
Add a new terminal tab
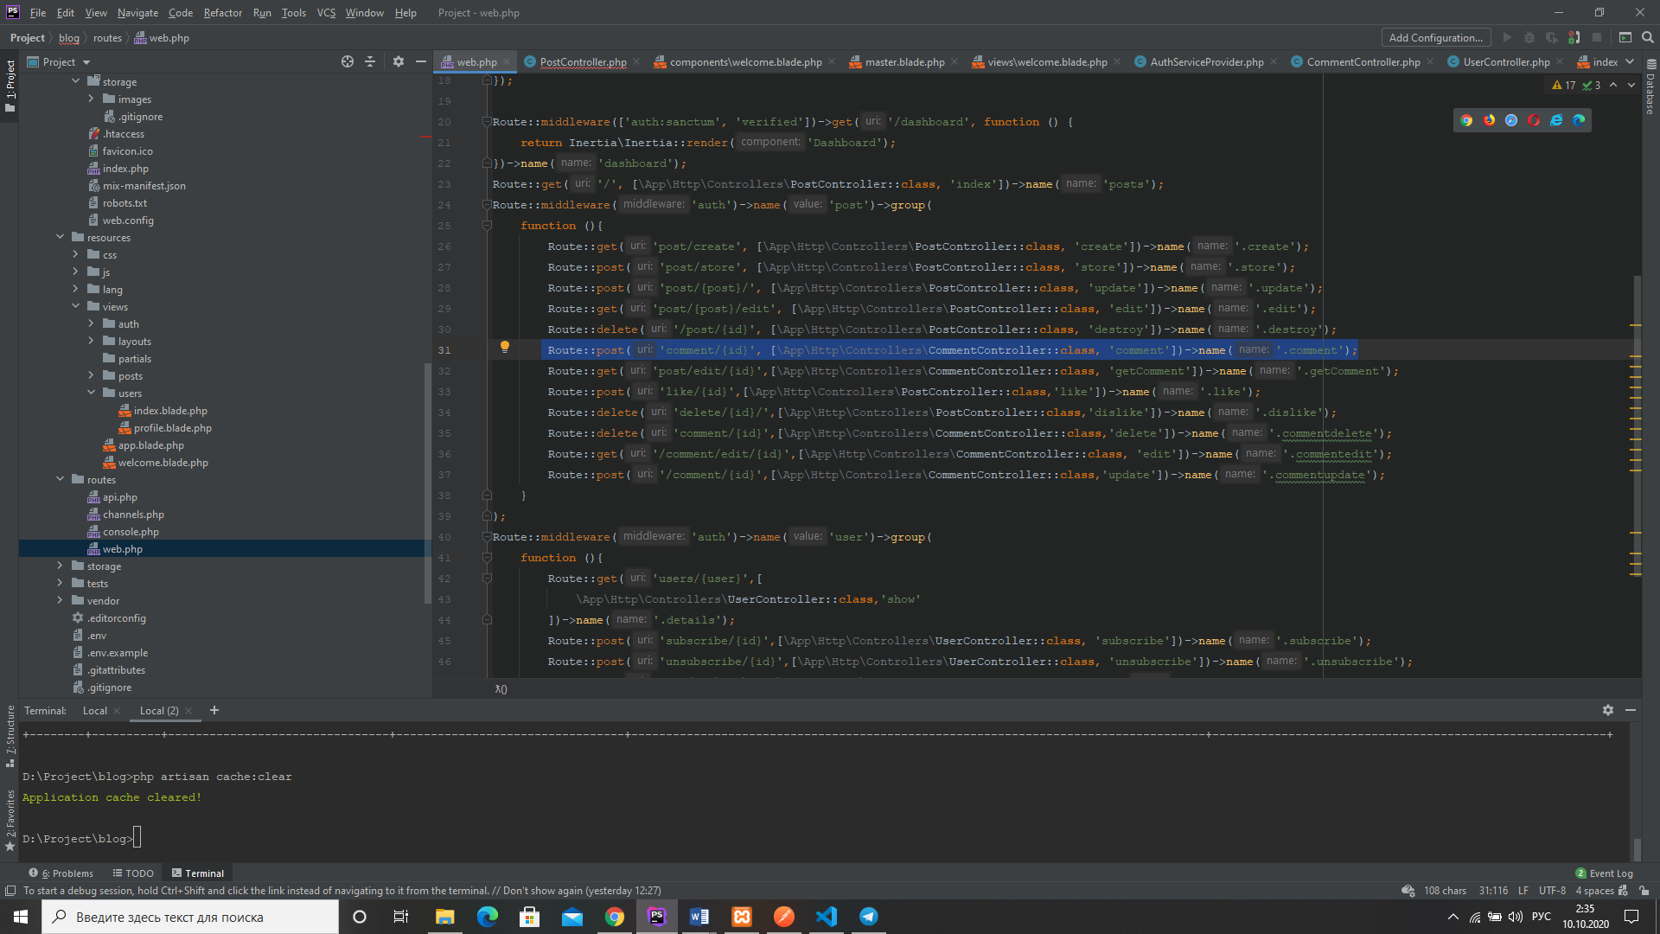214,710
